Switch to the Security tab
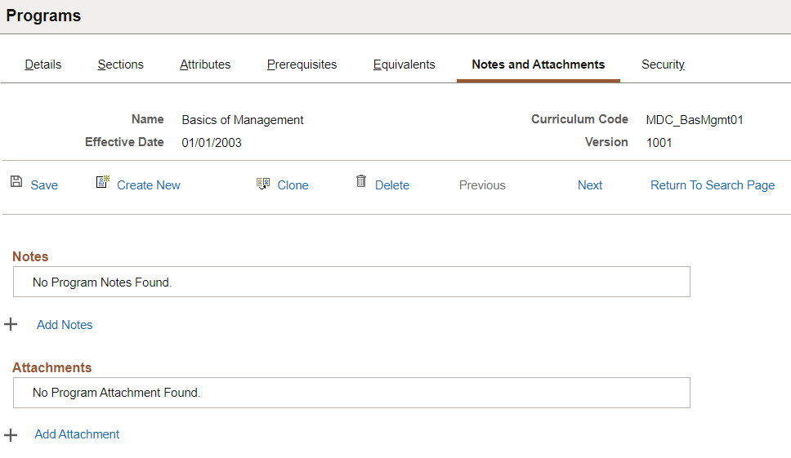The width and height of the screenshot is (791, 458). click(x=663, y=64)
